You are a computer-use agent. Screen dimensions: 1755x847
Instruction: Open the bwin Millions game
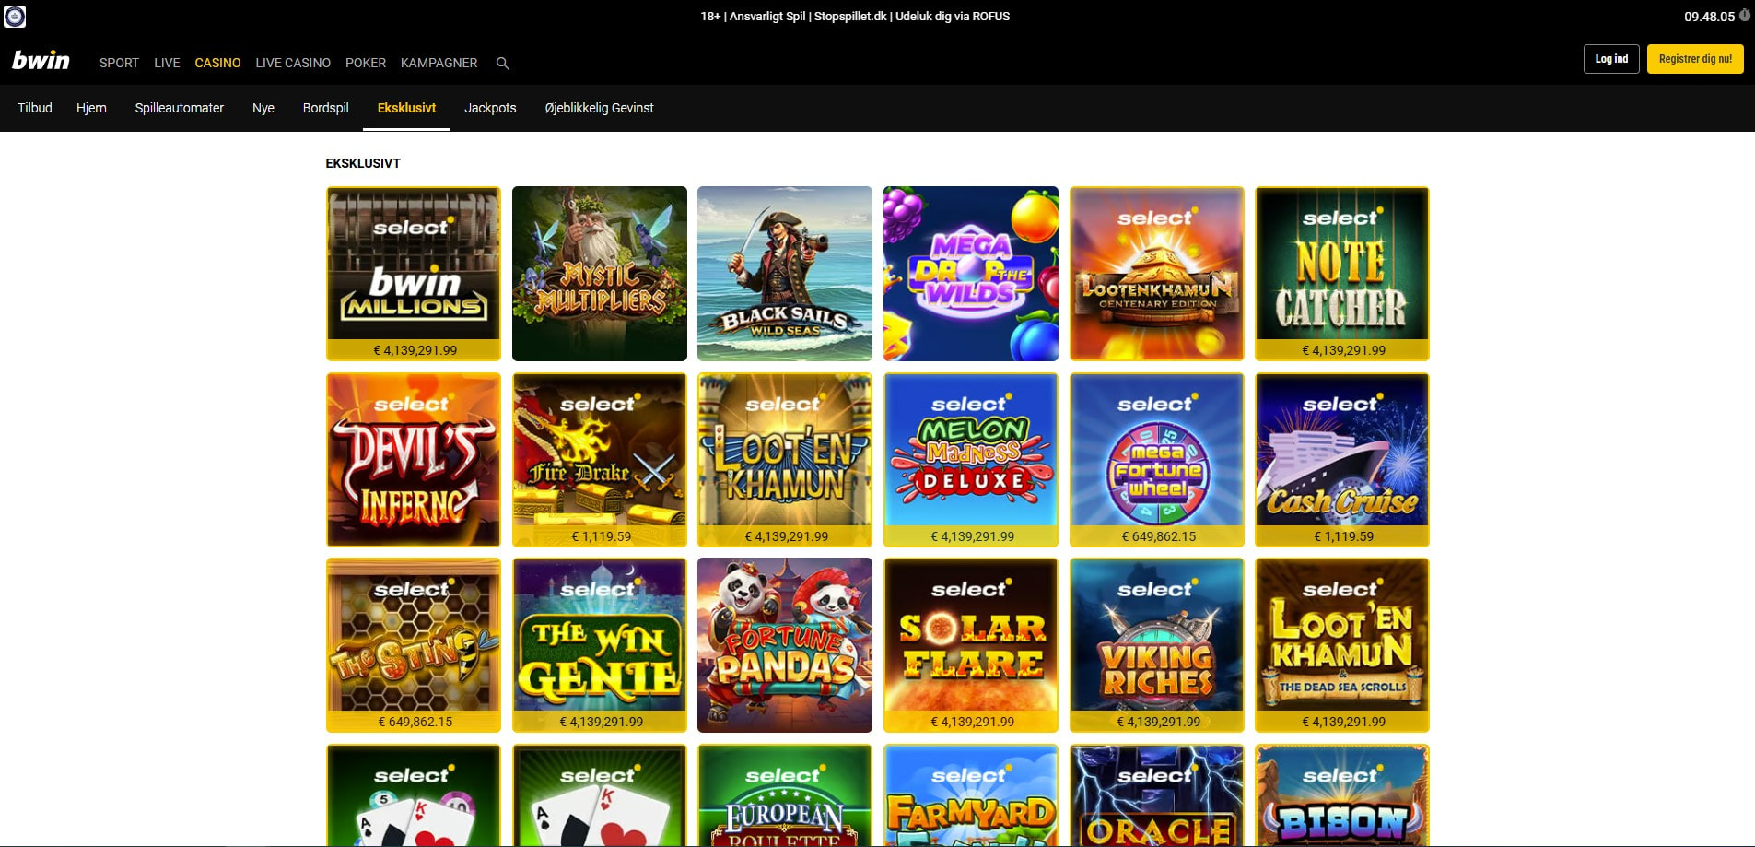click(414, 274)
